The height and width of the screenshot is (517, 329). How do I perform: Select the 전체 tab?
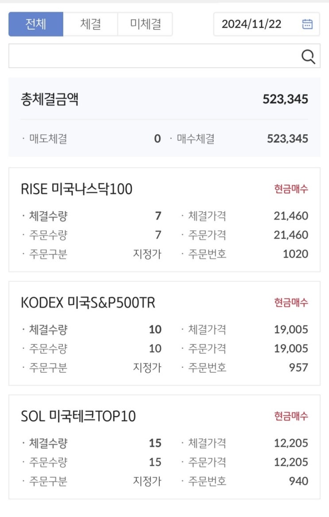pyautogui.click(x=36, y=24)
